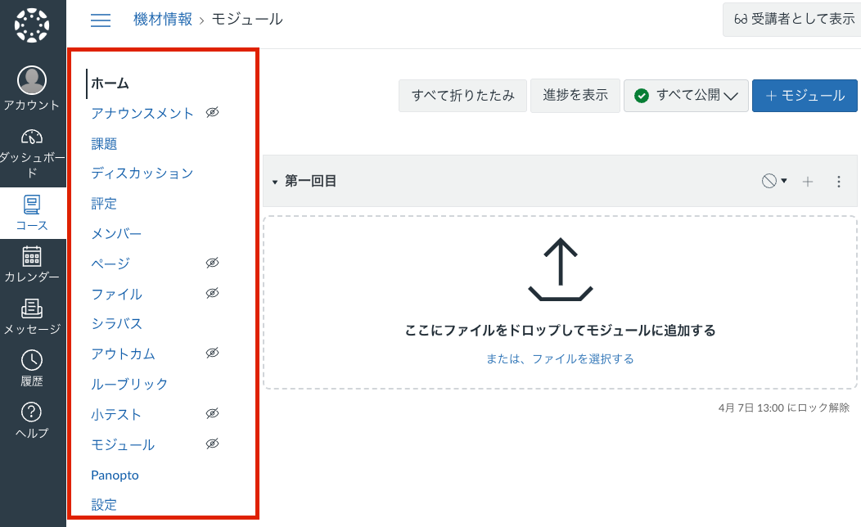Toggle visibility eye icon next to モジュール
This screenshot has height=527, width=861.
[x=213, y=444]
